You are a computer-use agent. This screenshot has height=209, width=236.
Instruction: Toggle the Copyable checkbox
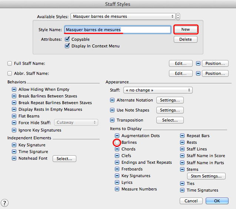point(67,39)
